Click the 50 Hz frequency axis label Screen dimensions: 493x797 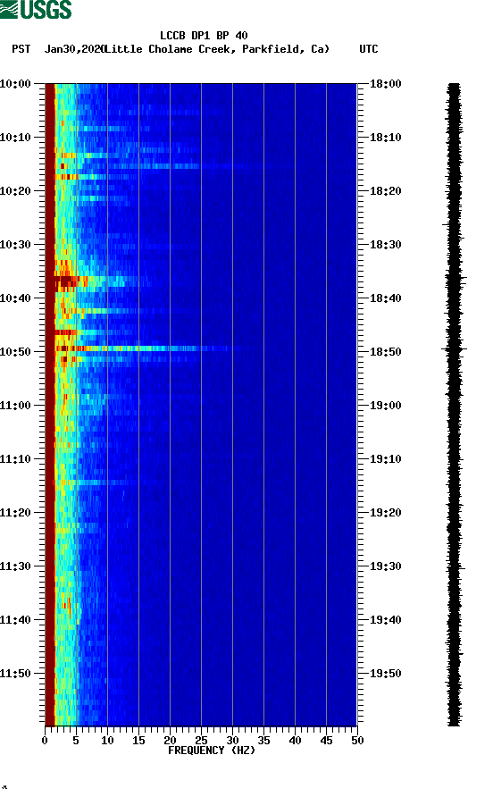tap(357, 741)
